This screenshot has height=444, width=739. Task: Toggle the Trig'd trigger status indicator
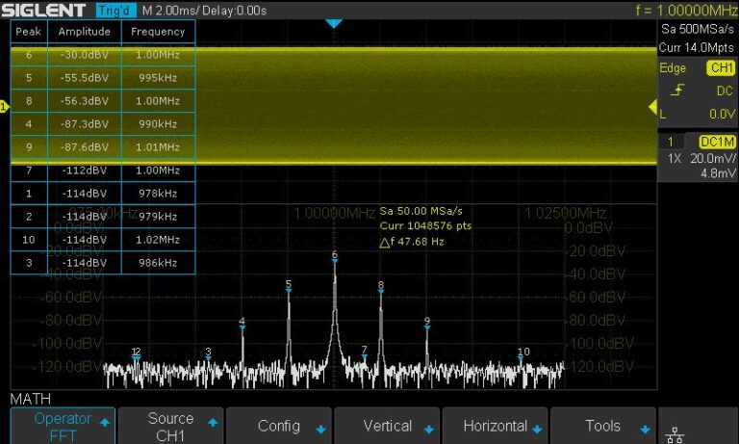pyautogui.click(x=115, y=11)
